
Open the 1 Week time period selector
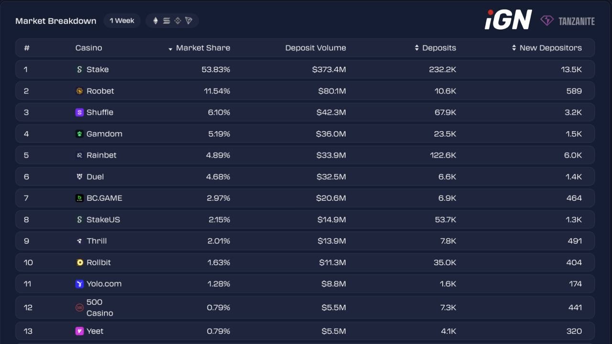(122, 21)
